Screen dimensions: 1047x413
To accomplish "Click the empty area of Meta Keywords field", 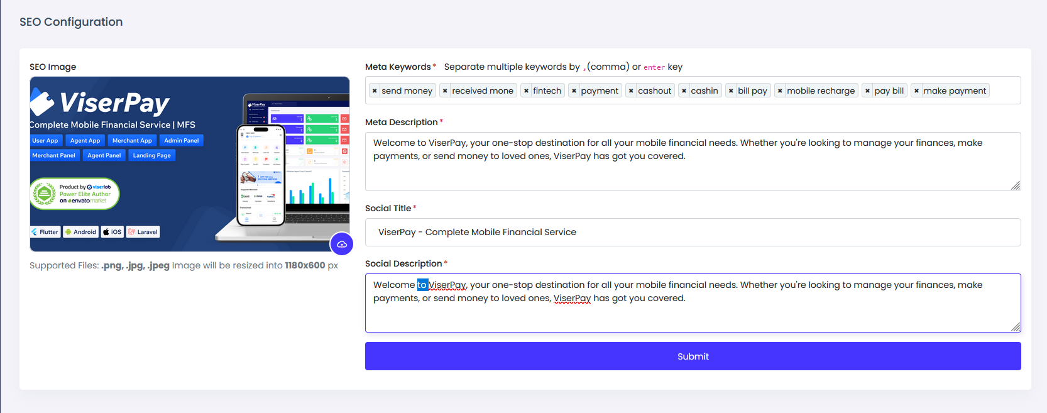I will point(1004,91).
